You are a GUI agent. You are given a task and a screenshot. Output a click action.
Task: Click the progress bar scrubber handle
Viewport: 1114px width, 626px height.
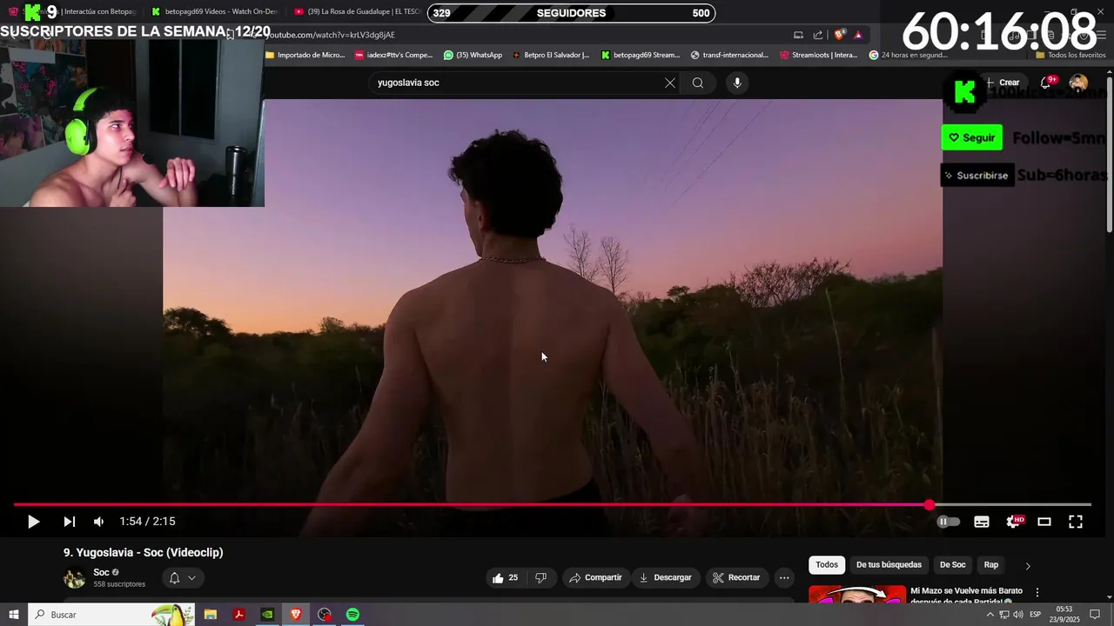coord(929,504)
